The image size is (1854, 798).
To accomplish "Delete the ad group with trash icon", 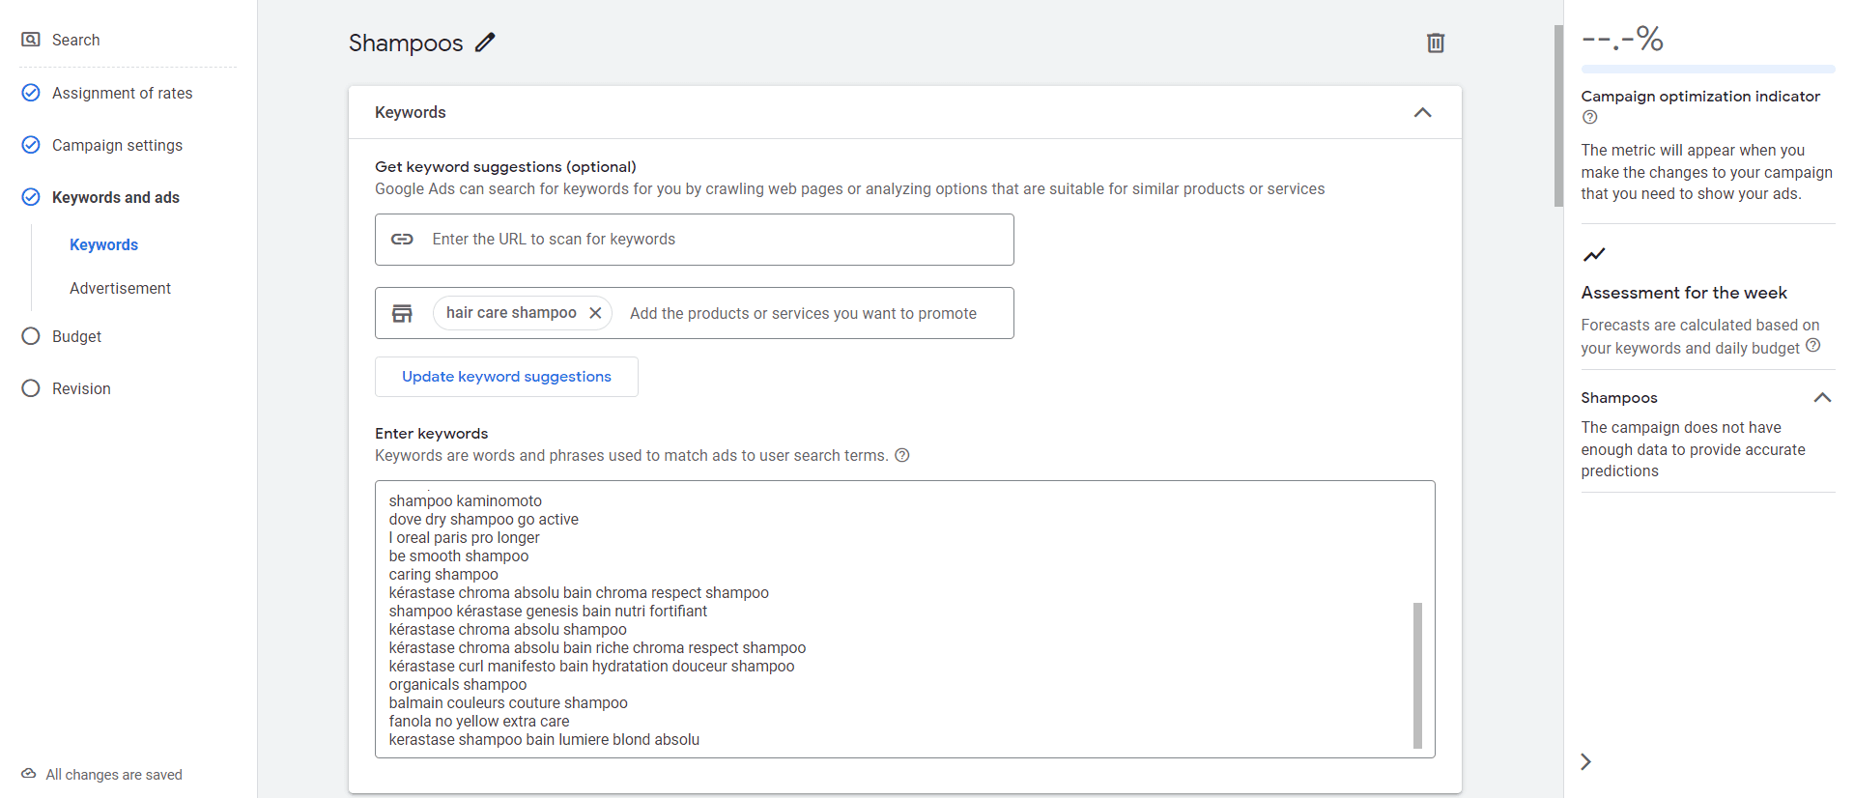I will click(x=1435, y=43).
